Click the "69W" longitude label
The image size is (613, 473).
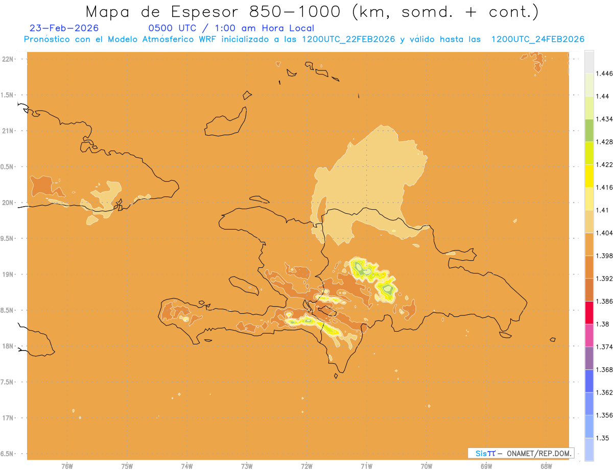click(486, 466)
